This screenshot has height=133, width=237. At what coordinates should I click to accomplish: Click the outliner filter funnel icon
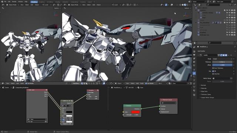point(230,5)
